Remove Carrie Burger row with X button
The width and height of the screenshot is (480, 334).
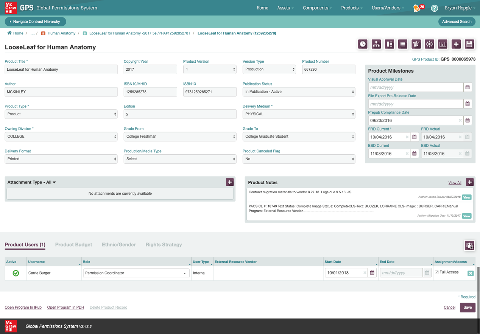click(470, 273)
